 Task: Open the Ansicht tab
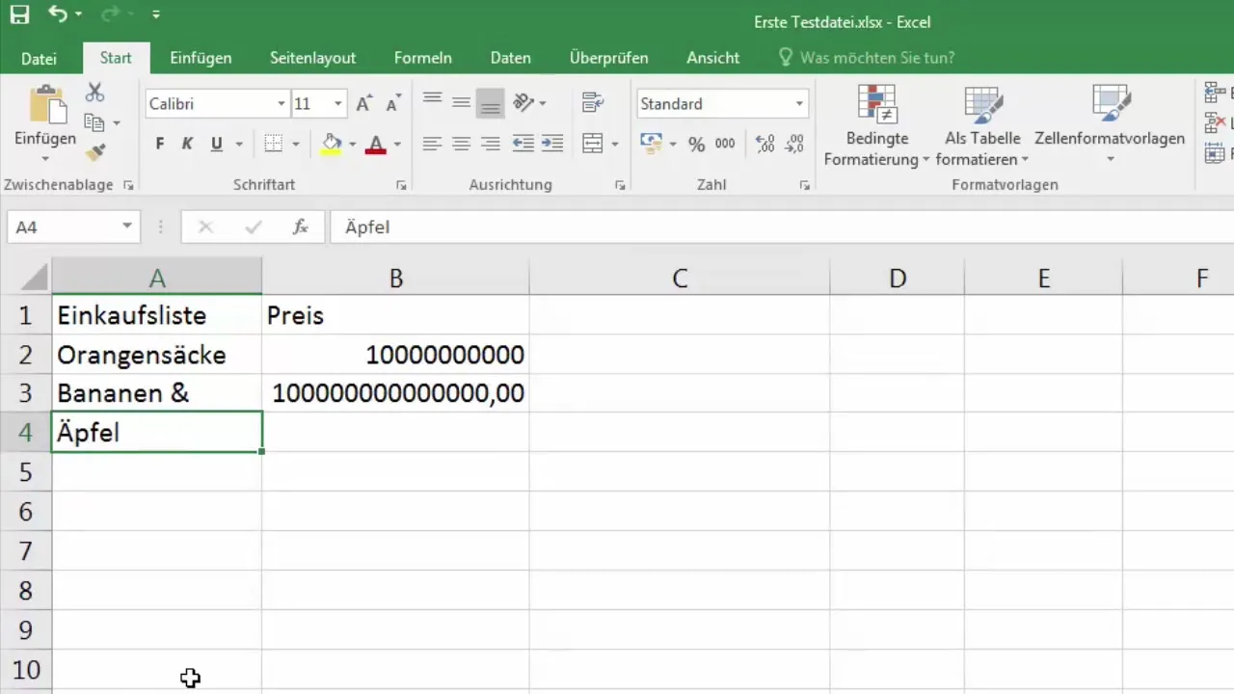[x=712, y=58]
